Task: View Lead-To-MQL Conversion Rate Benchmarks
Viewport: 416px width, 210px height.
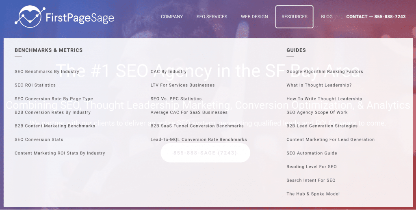Action: 199,139
